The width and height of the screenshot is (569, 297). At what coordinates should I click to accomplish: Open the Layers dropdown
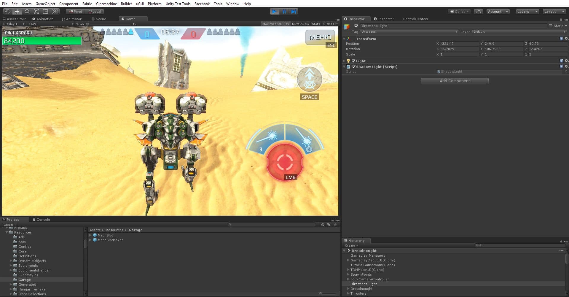[x=527, y=12]
